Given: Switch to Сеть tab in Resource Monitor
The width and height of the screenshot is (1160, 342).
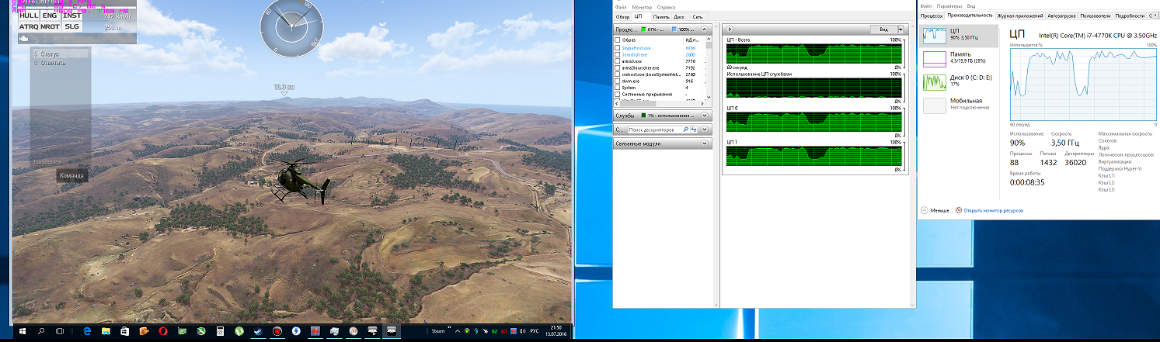Looking at the screenshot, I should (698, 16).
